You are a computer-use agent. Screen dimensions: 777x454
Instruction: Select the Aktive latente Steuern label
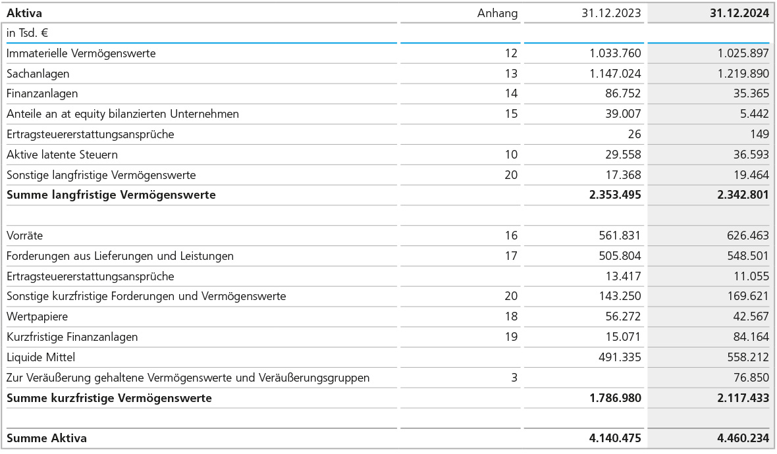pos(62,155)
